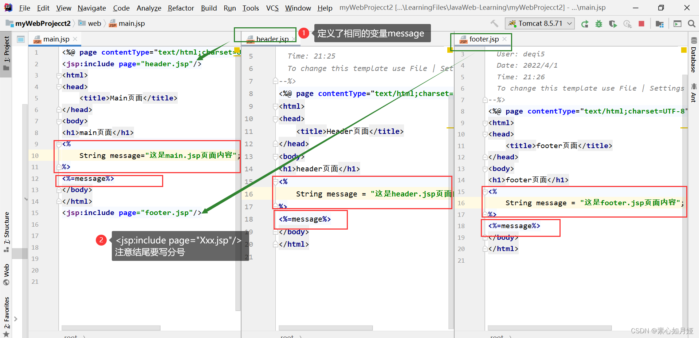Click 'Date: 2022/4/1' comment in footer.jsp
This screenshot has height=338, width=699.
[x=527, y=65]
